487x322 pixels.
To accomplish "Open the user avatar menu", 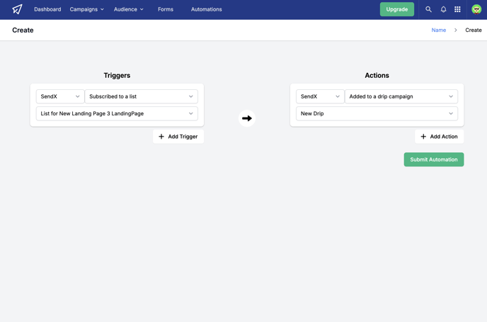I will point(476,9).
